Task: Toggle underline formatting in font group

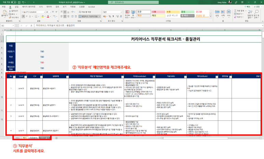Action: click(x=30, y=16)
